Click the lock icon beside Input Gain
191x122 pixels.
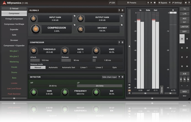click(x=74, y=16)
